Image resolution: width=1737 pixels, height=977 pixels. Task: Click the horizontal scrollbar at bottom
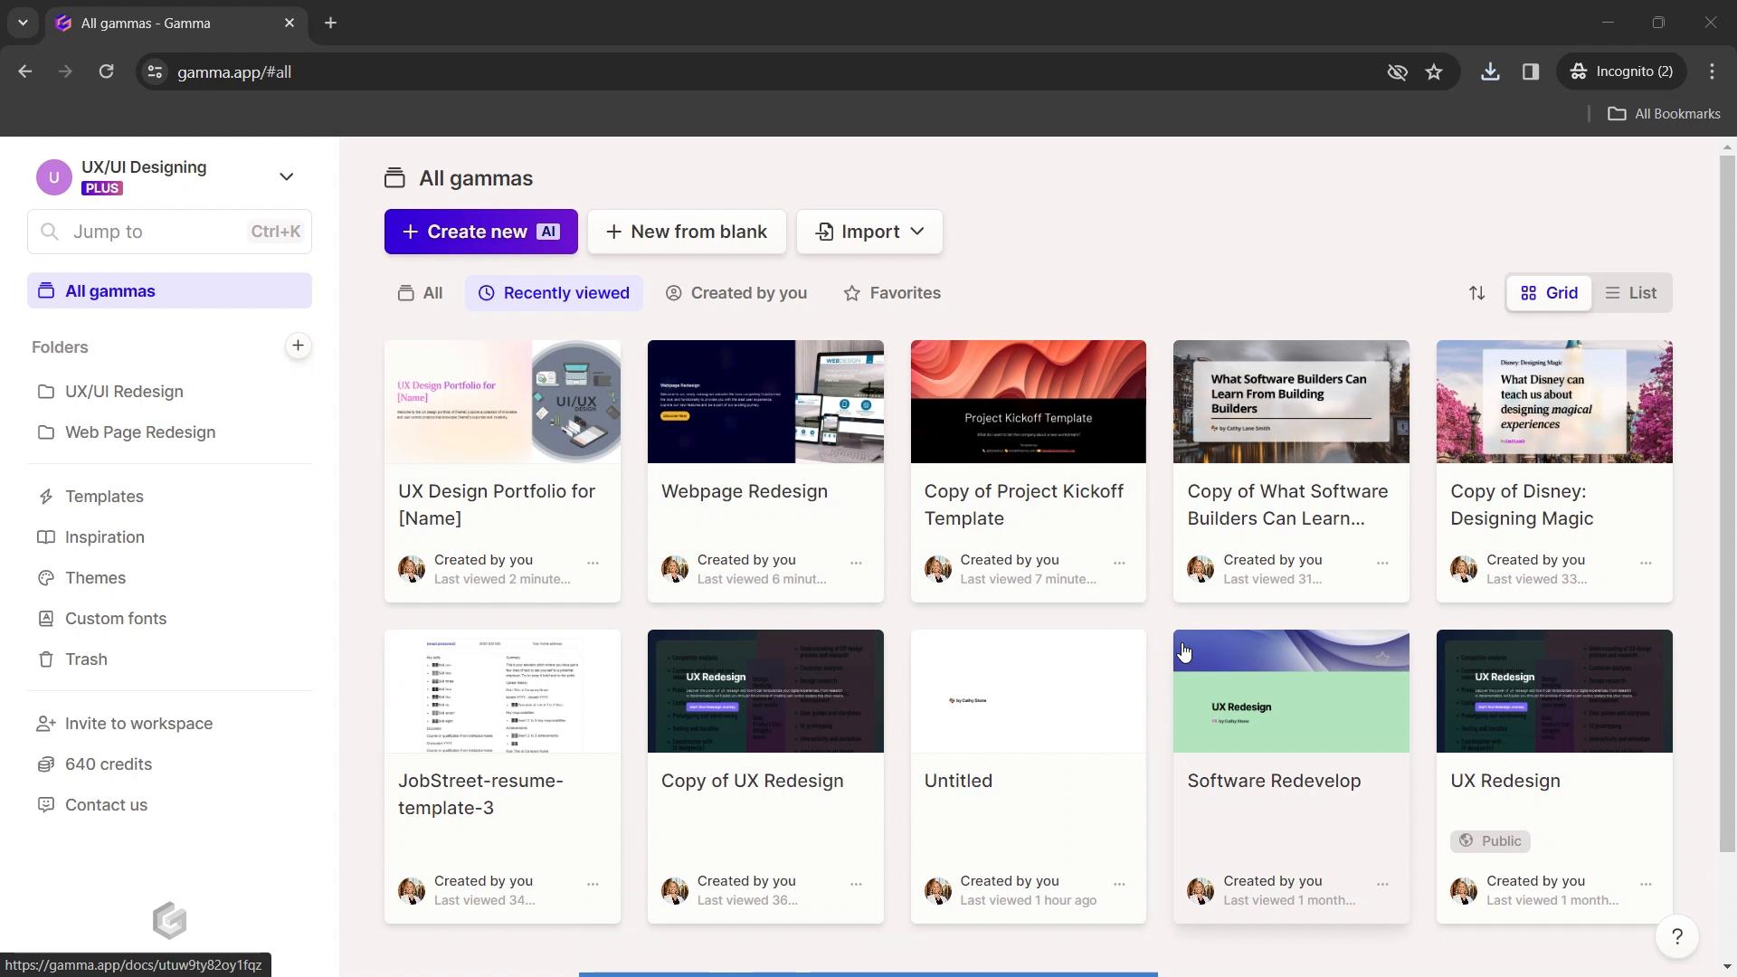pyautogui.click(x=868, y=973)
